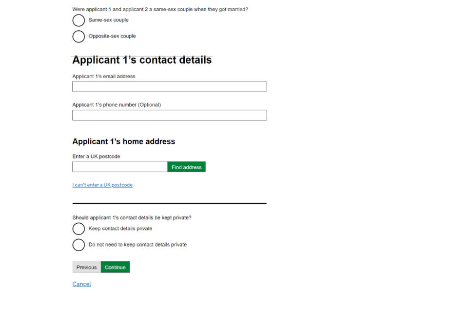Go back with the Previous button
The width and height of the screenshot is (468, 312).
point(86,267)
